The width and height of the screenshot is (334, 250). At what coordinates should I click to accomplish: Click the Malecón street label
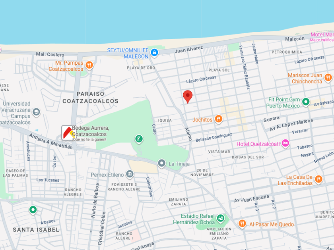[x=295, y=39]
